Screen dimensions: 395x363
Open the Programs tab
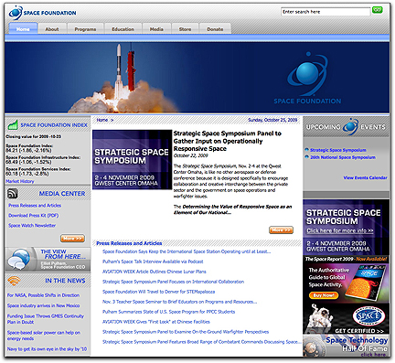85,29
